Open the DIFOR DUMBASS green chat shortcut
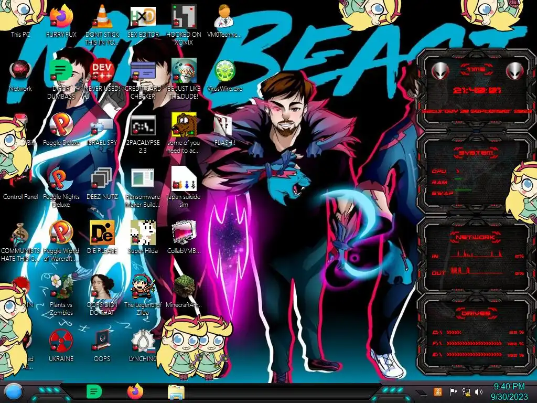The image size is (537, 403). point(61,79)
